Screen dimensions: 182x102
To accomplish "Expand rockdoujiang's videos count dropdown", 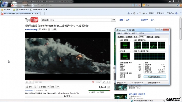I will (49, 29).
